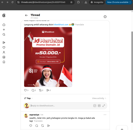Click the Threads logo in the sidebar
The height and width of the screenshot is (130, 133).
pos(4,15)
